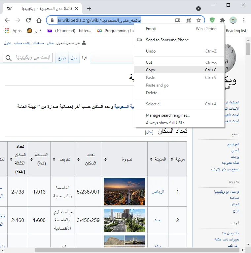Open the Chrome three-dot menu
Screen dimensions: 251x253
[244, 20]
